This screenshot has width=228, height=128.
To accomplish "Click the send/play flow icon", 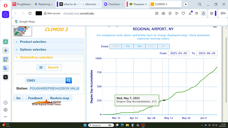I will pyautogui.click(x=177, y=13).
